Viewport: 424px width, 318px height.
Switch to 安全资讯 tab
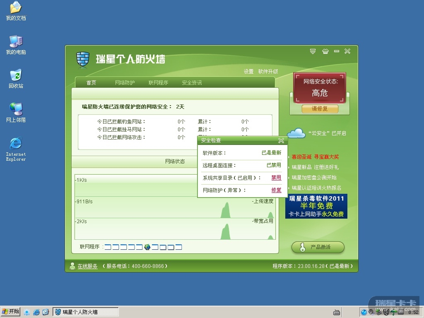click(192, 82)
